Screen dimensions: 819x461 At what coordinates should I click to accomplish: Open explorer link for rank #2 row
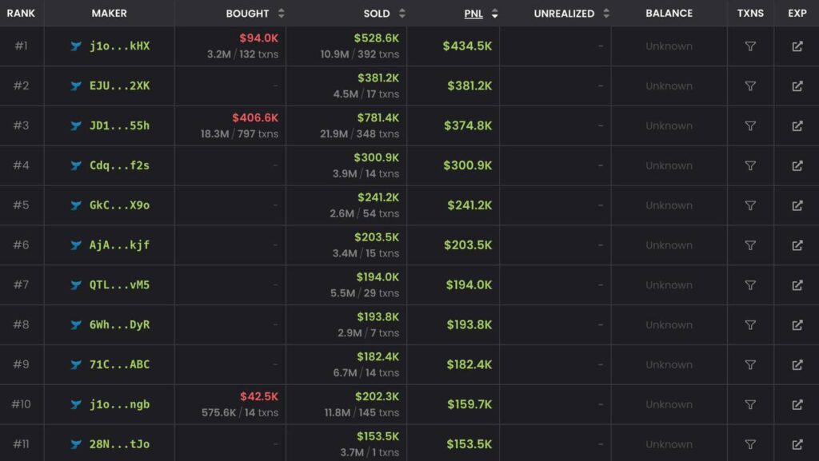pos(797,86)
